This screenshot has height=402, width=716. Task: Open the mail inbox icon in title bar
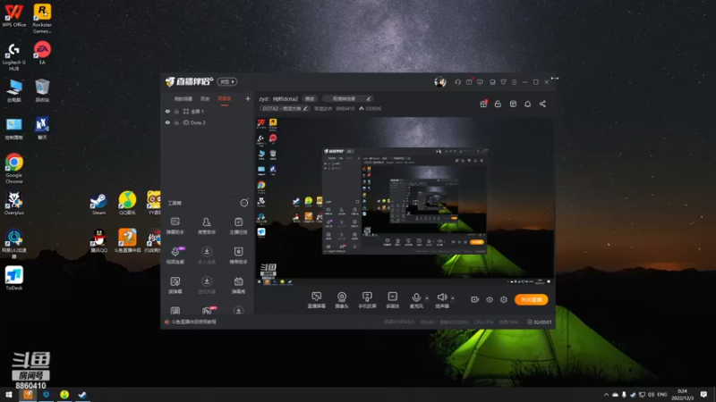click(x=469, y=82)
